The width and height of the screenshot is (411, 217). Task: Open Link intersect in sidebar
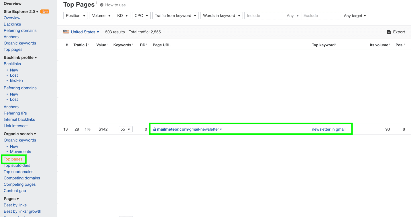point(16,126)
